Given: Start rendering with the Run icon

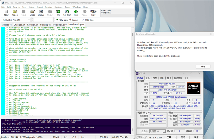Looking at the screenshot, I should coord(76,13).
